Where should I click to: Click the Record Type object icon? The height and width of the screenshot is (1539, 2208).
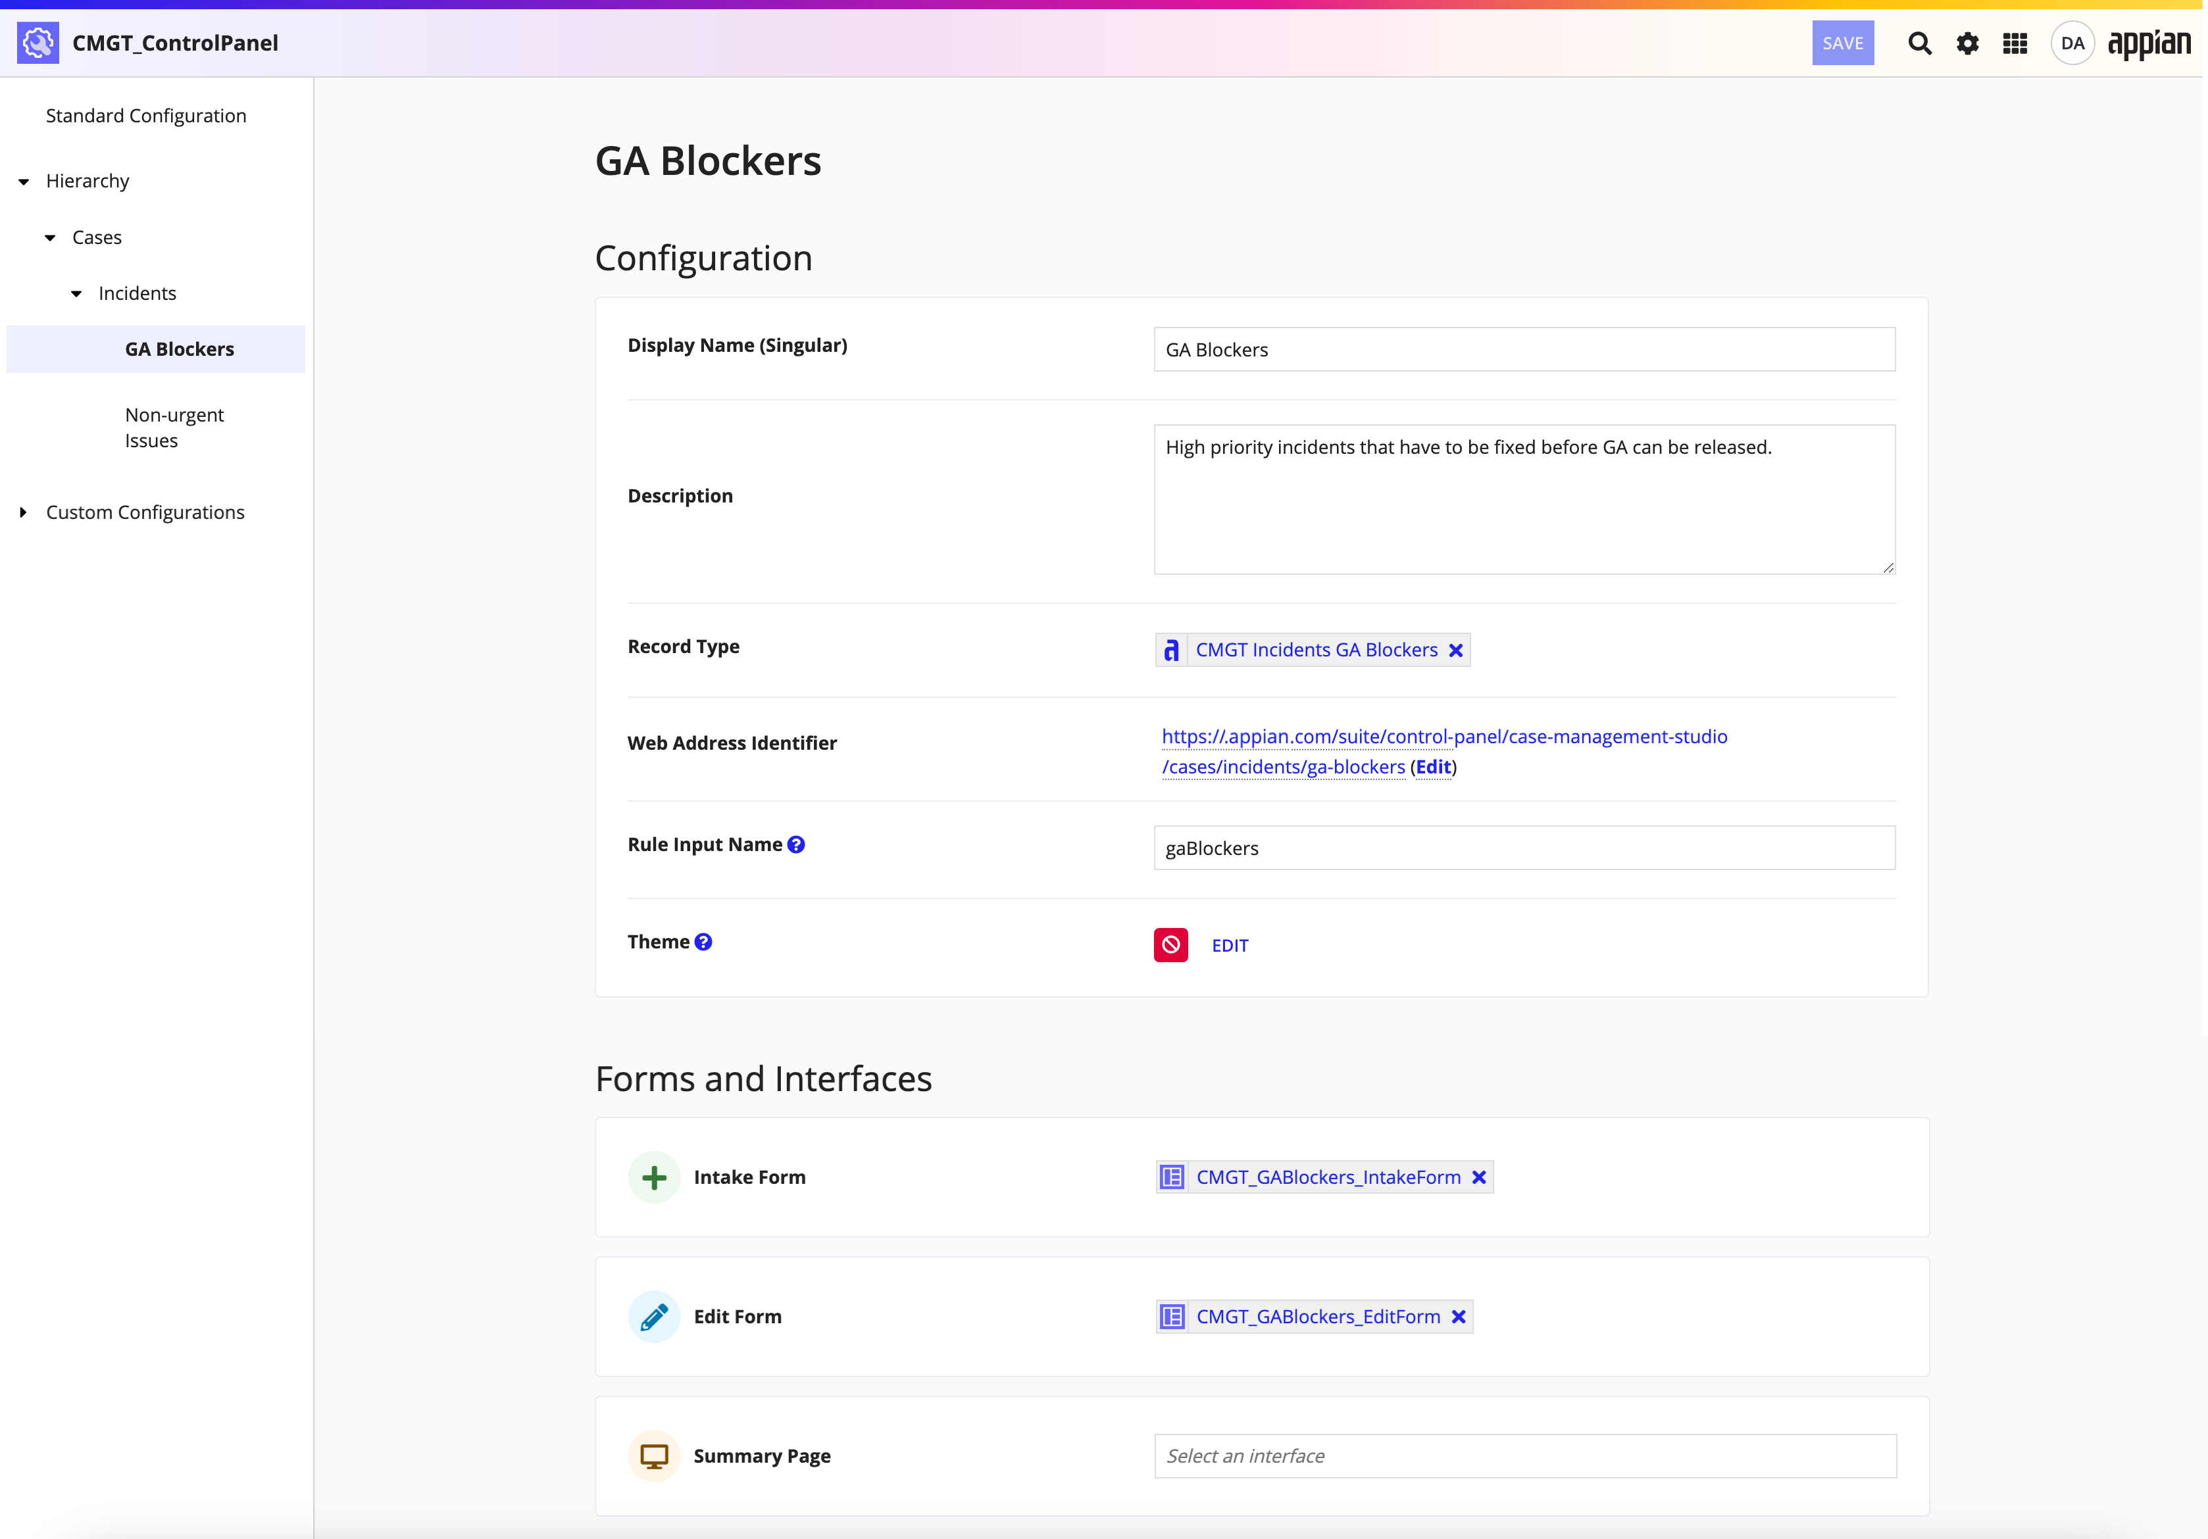tap(1171, 650)
